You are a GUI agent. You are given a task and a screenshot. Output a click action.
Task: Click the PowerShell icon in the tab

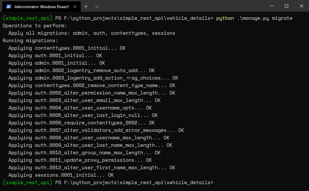click(8, 7)
